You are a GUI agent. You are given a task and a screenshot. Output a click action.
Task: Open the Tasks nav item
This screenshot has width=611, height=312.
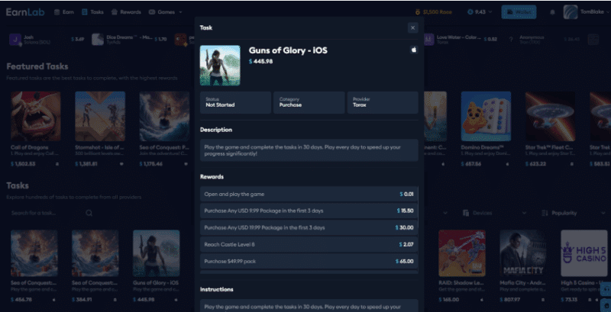coord(92,12)
